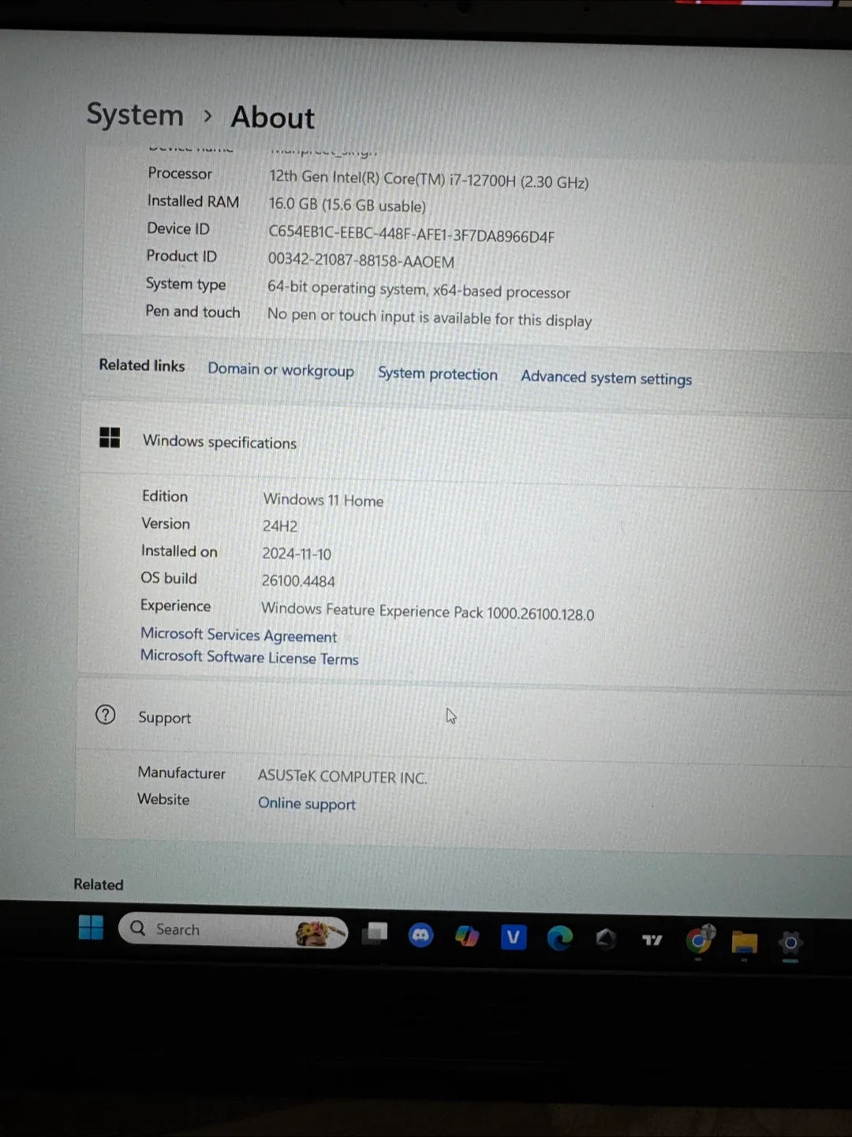Open Advanced system settings link

tap(606, 377)
